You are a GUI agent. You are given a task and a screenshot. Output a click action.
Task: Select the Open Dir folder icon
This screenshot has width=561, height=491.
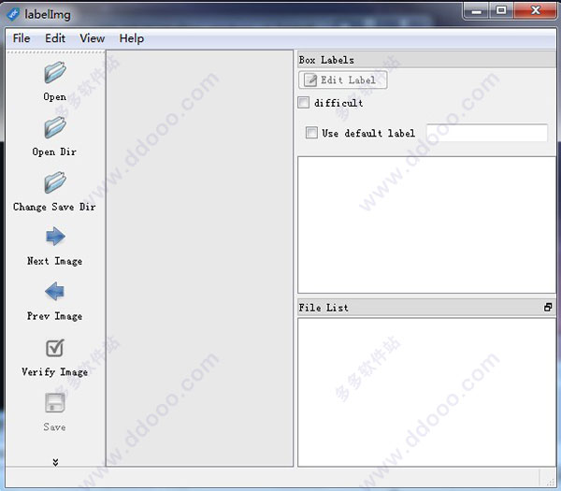(55, 127)
